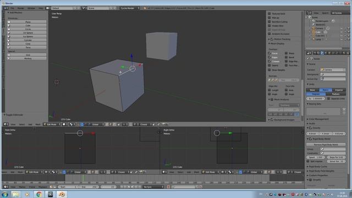This screenshot has width=352, height=198.
Task: Select the Cube object in outliner
Action: click(x=318, y=32)
